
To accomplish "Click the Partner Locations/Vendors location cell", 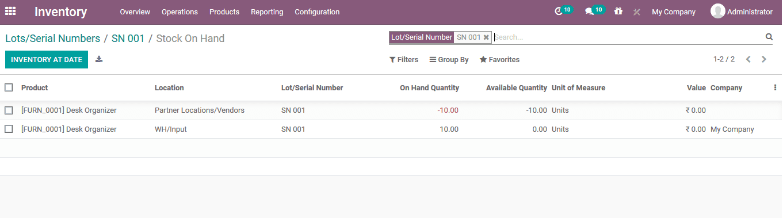I will [x=200, y=110].
